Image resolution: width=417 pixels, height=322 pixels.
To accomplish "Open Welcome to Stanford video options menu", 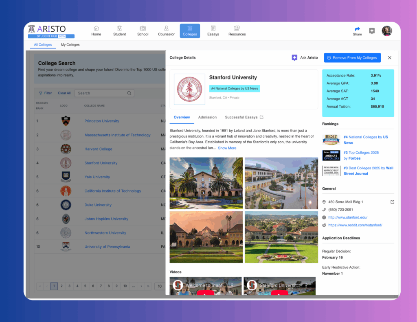I will 232,285.
